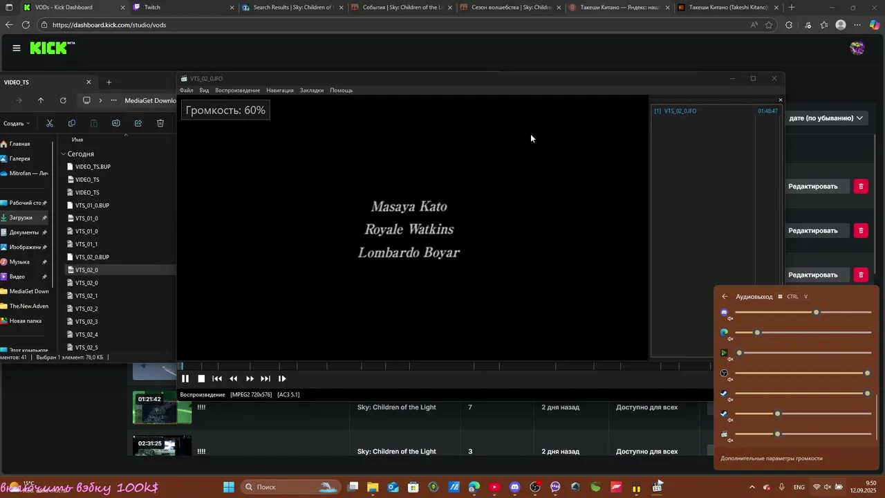Rewind using the double-left arrow button
The image size is (885, 498).
[x=234, y=378]
